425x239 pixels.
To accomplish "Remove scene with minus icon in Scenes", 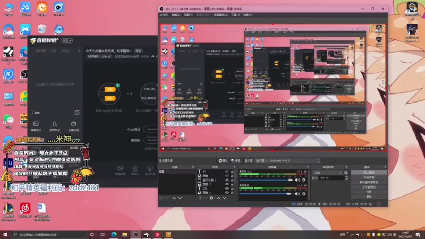I will click(x=167, y=198).
